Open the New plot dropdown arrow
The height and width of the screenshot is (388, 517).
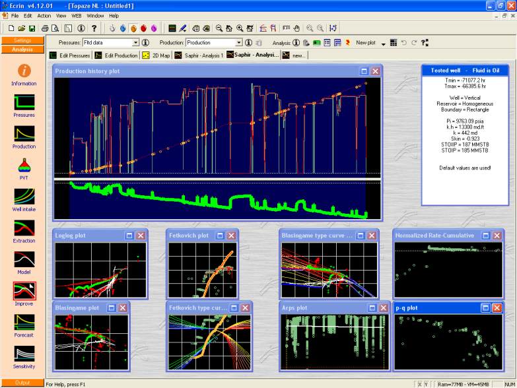(x=384, y=44)
